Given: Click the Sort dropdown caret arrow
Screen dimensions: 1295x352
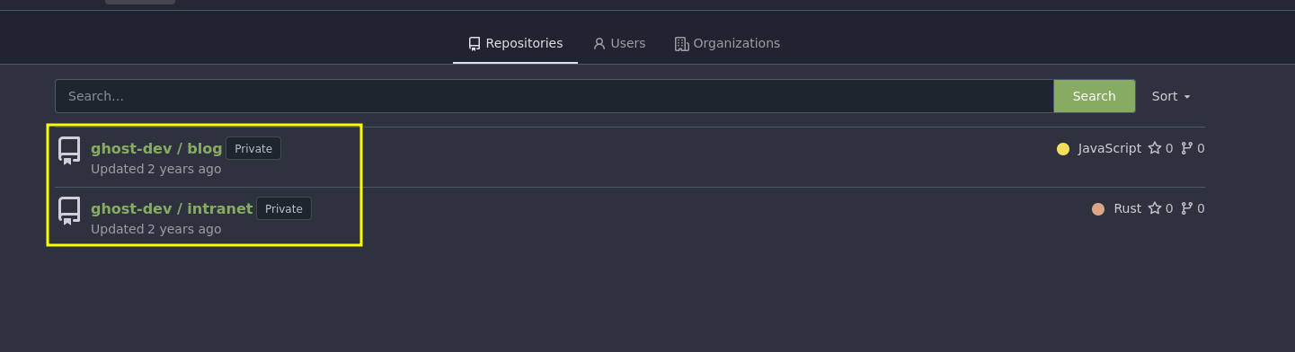Looking at the screenshot, I should click(x=1187, y=97).
